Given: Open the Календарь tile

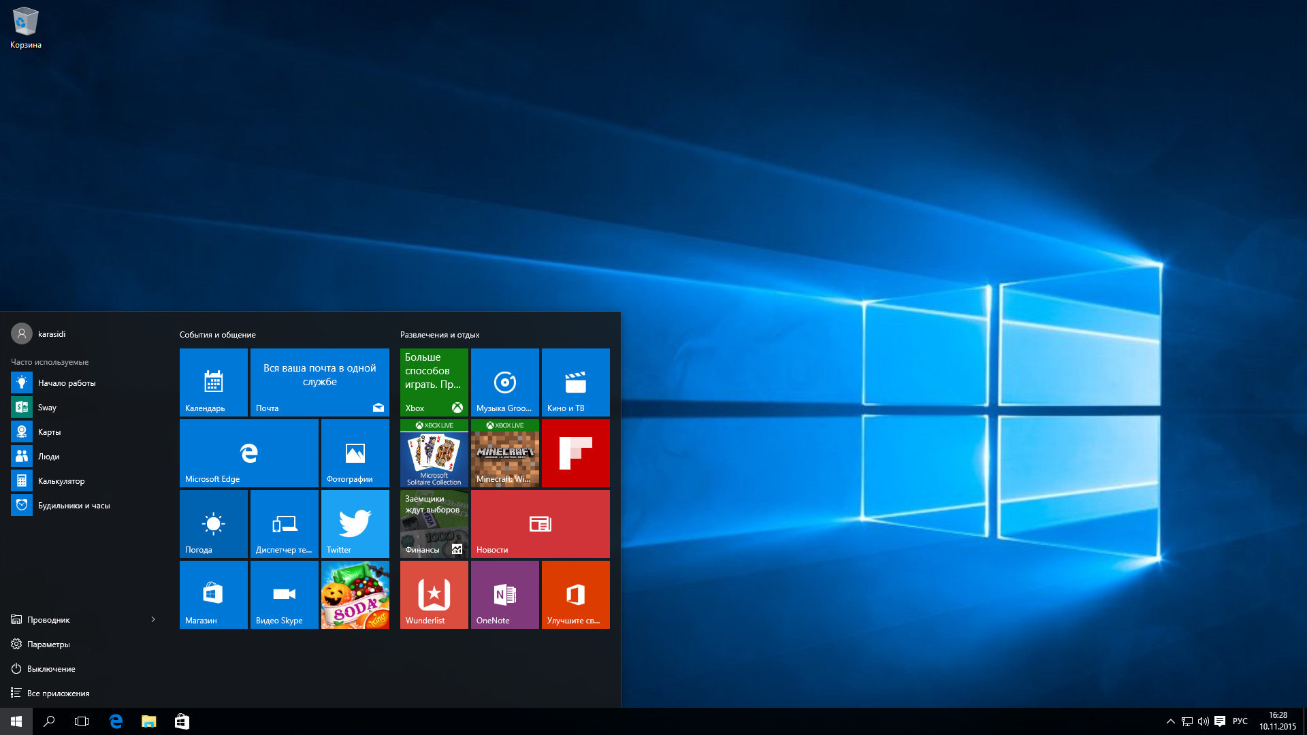Looking at the screenshot, I should click(x=214, y=382).
